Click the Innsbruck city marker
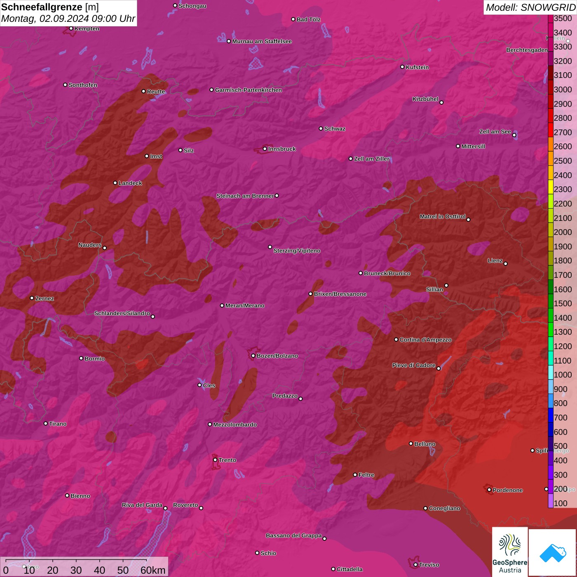Viewport: 577px width, 577px height. point(265,149)
